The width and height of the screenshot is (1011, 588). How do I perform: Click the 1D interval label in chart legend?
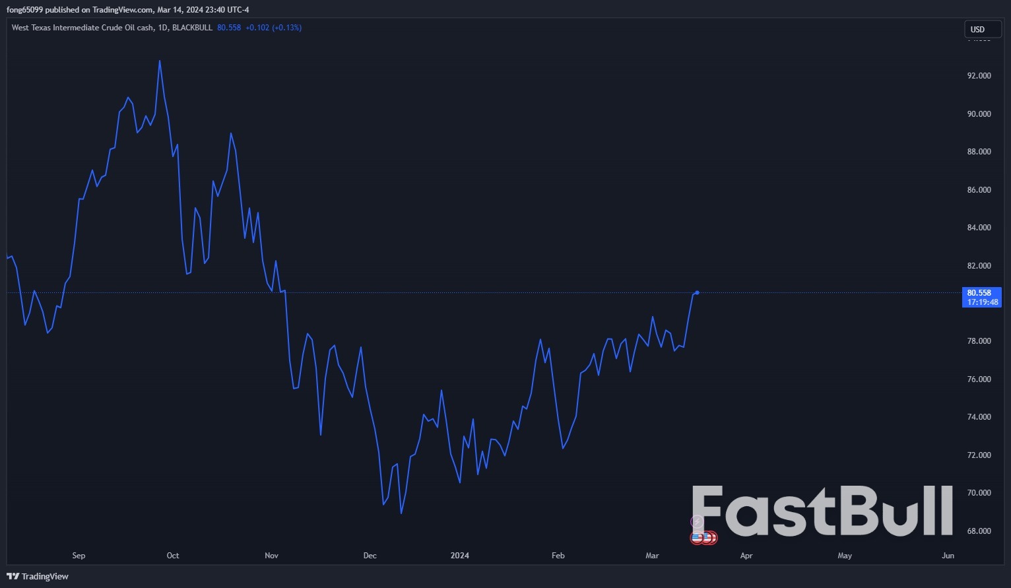pyautogui.click(x=162, y=28)
